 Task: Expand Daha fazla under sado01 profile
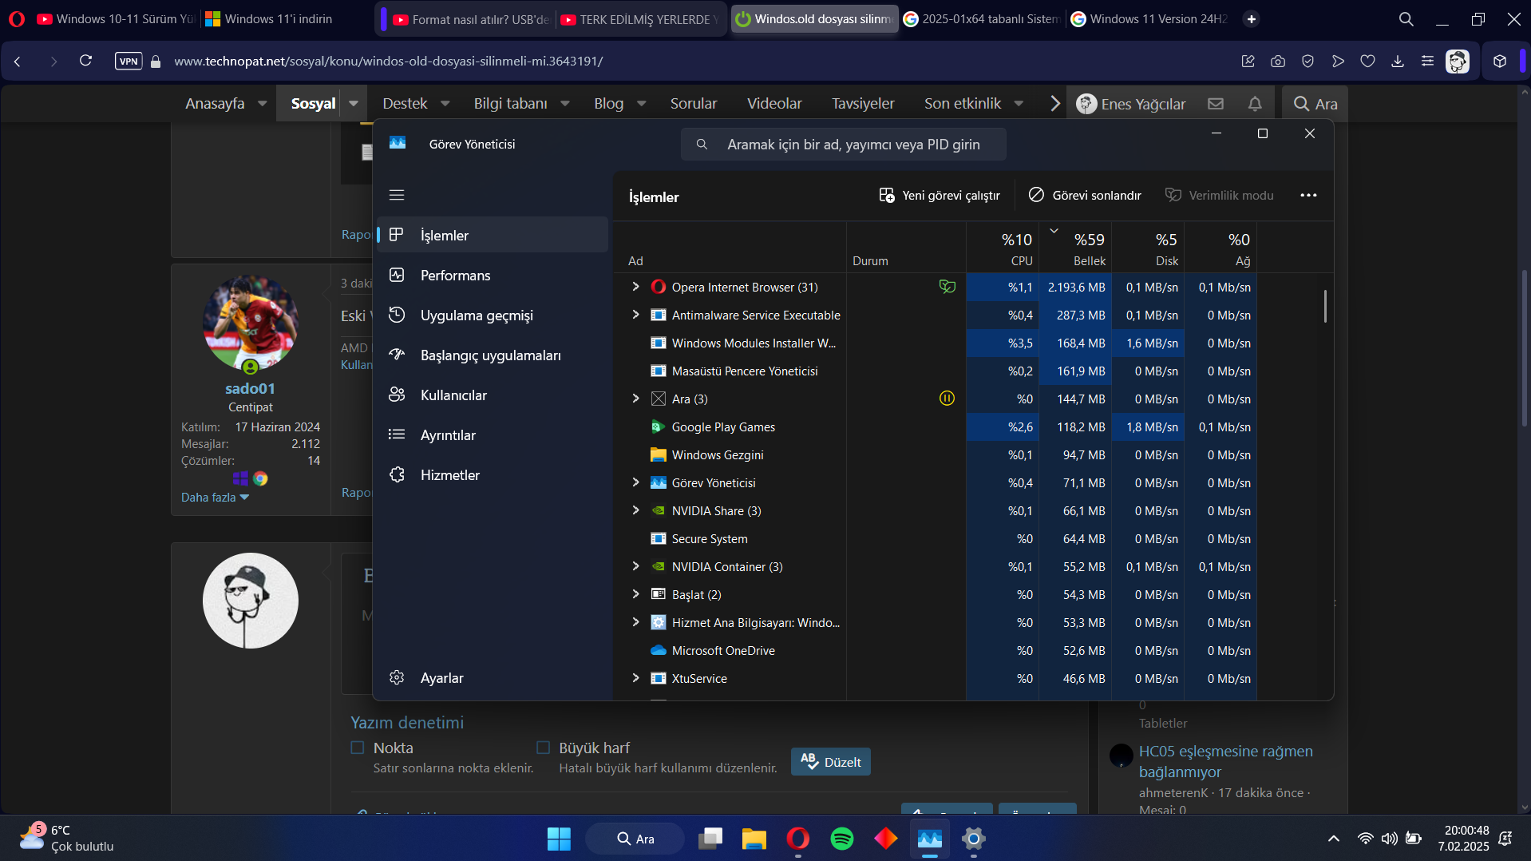216,497
